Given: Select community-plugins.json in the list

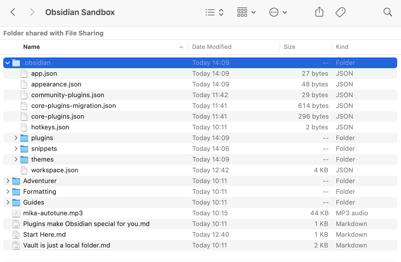Looking at the screenshot, I should pos(68,95).
